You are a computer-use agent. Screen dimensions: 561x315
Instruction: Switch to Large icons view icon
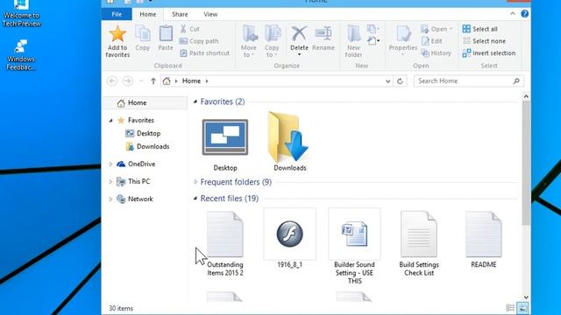tap(522, 308)
